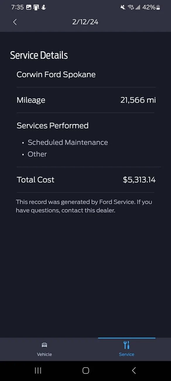
Task: Select the Service wrench icon in bottom navigation
Action: pos(127,344)
